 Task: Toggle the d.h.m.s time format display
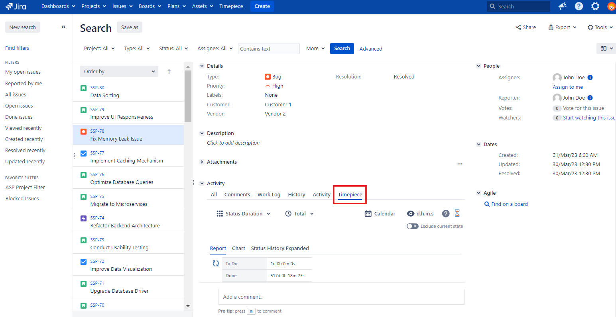[x=420, y=214]
